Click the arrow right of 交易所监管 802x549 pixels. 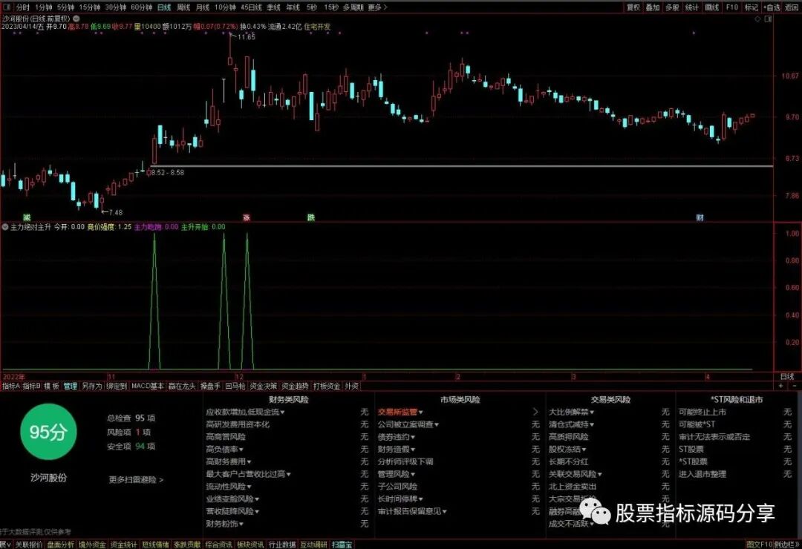535,412
